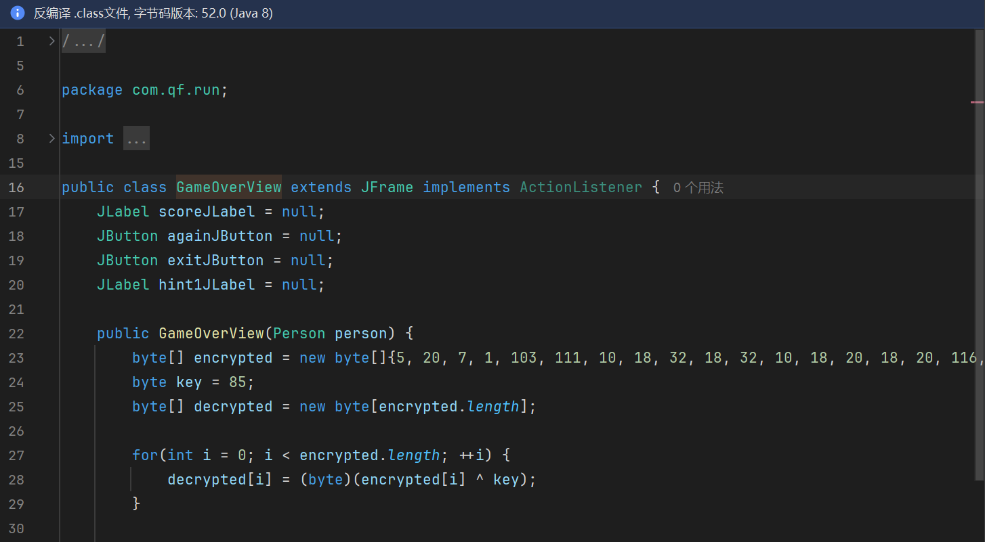Open the "0 个用法" usages hint
985x542 pixels.
click(x=698, y=188)
